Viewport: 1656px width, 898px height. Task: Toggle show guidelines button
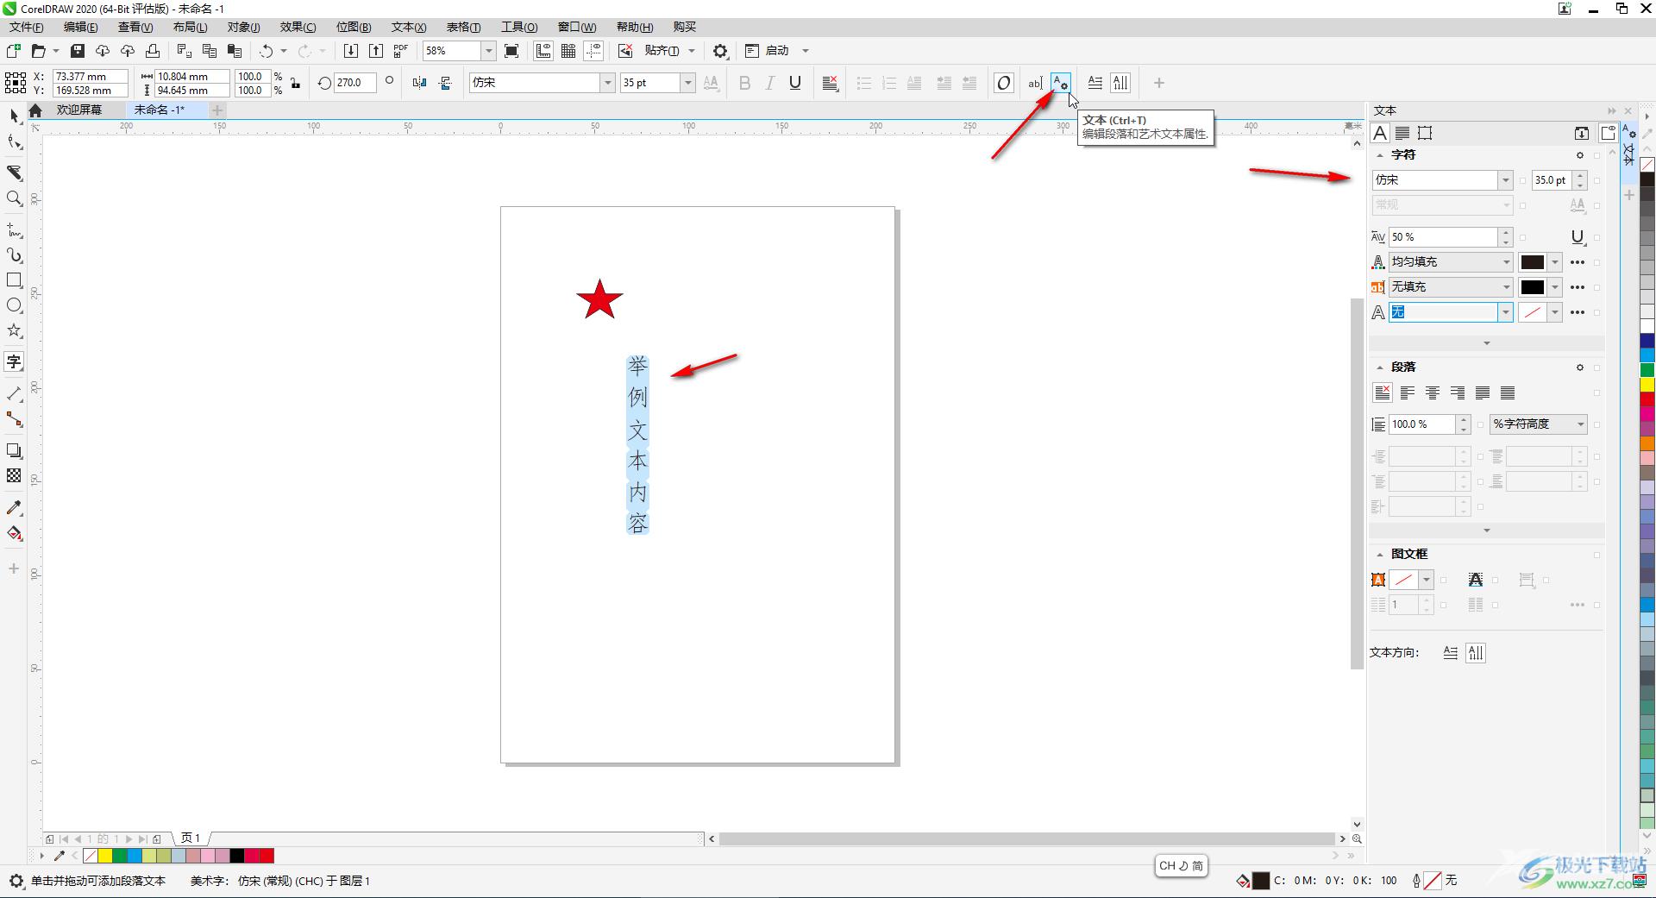point(593,51)
